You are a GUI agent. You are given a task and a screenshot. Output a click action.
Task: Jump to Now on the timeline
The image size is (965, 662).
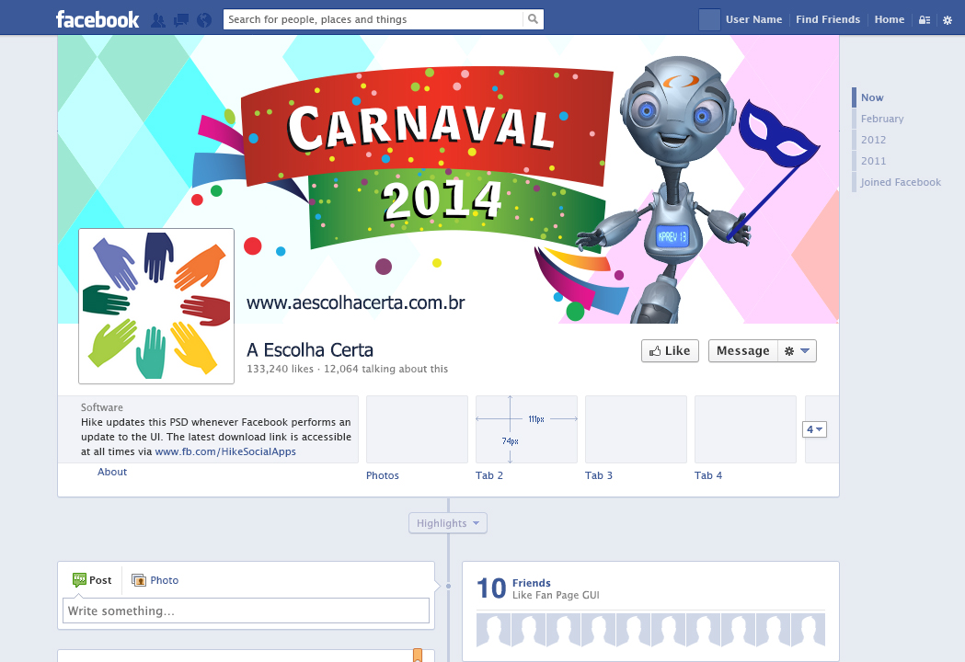coord(872,97)
